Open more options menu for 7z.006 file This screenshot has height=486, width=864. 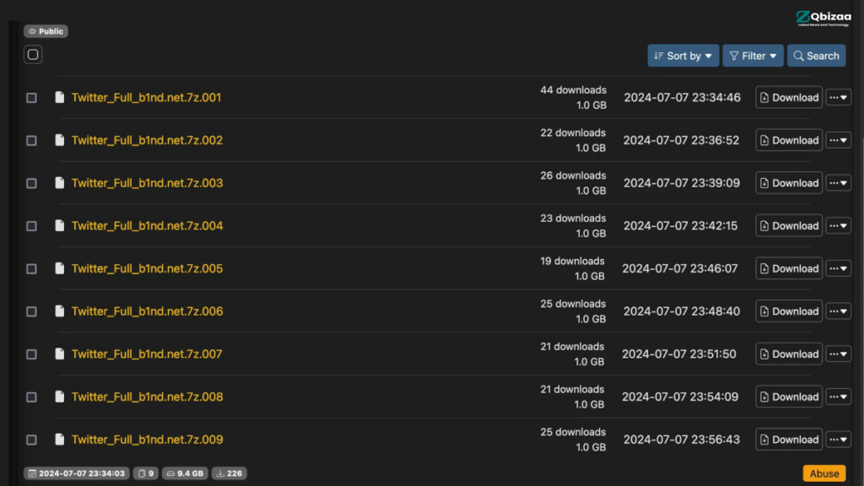838,311
